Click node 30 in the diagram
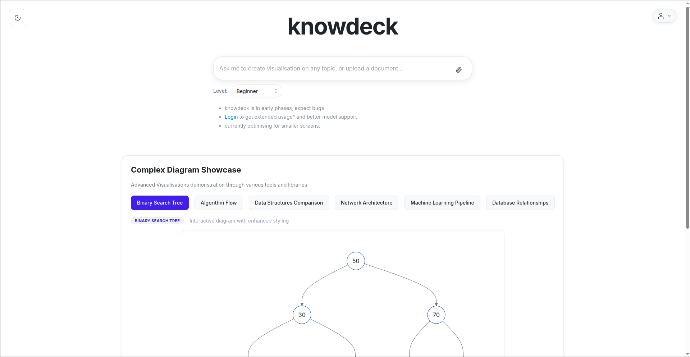 pyautogui.click(x=302, y=314)
